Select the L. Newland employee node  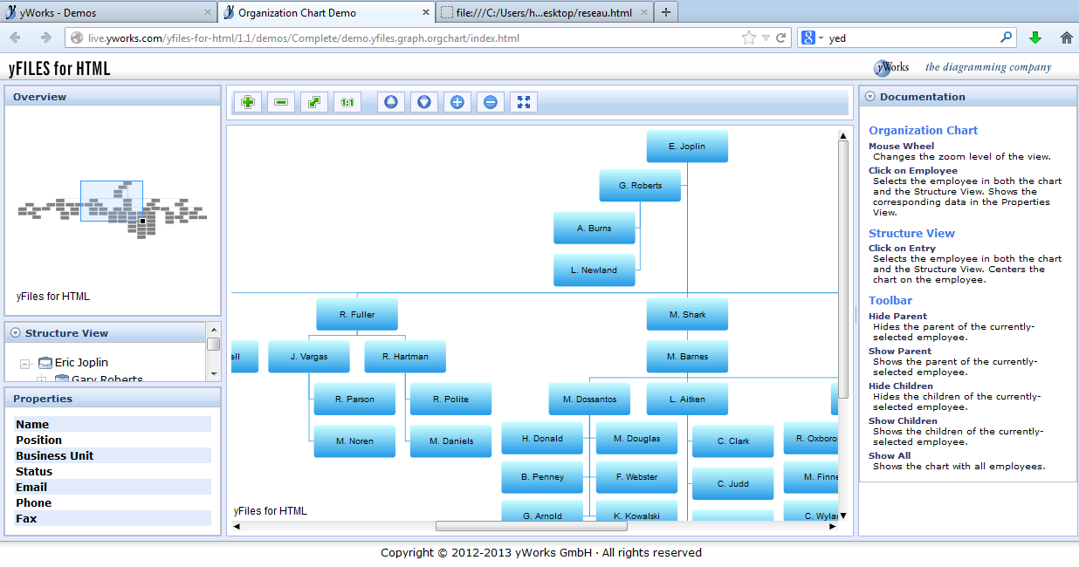click(594, 270)
